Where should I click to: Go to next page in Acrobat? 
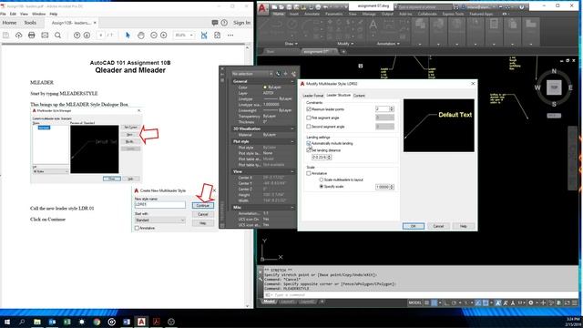[x=87, y=36]
